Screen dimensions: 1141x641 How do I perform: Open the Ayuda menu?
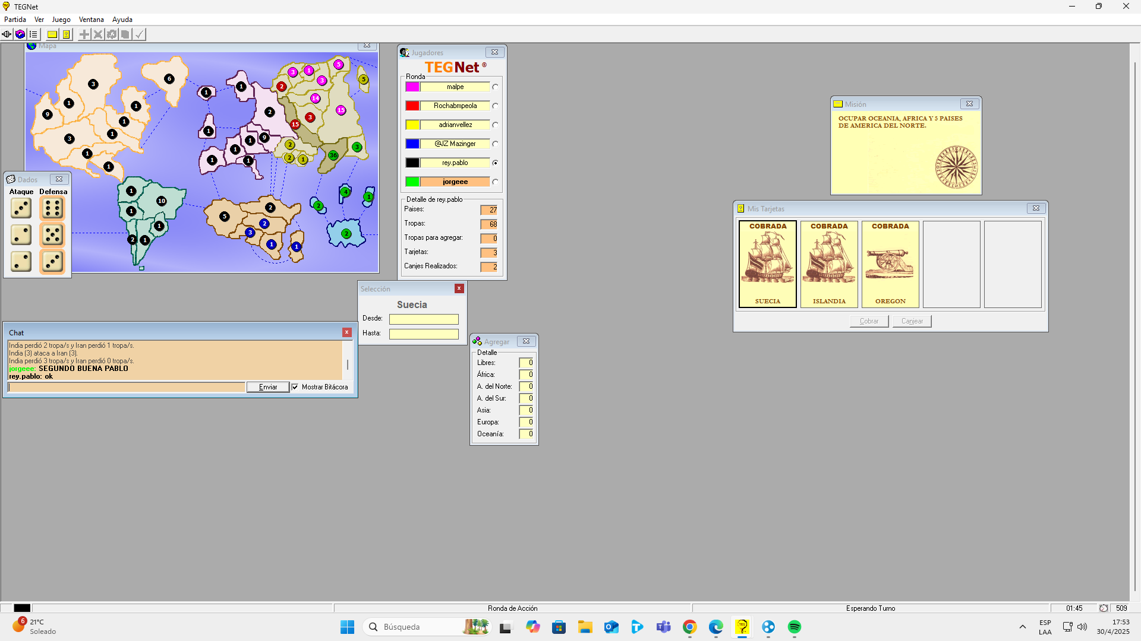122,20
